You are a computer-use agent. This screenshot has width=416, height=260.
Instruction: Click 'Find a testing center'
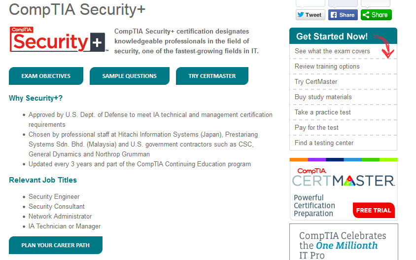(x=324, y=143)
